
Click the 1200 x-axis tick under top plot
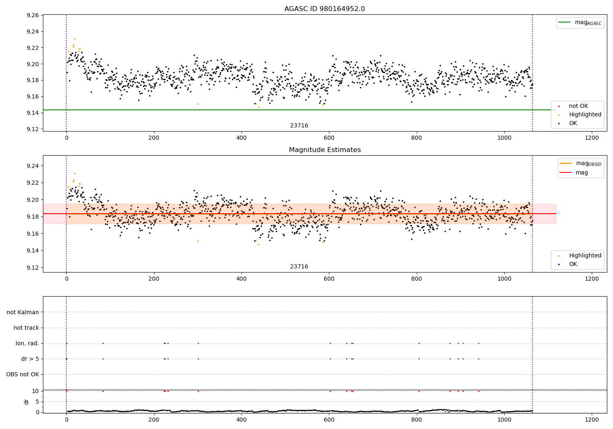[x=592, y=138]
